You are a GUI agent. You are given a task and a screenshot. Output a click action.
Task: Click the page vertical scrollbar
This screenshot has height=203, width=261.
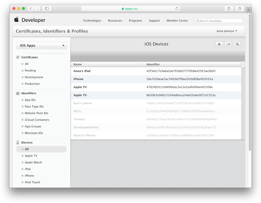(250, 82)
